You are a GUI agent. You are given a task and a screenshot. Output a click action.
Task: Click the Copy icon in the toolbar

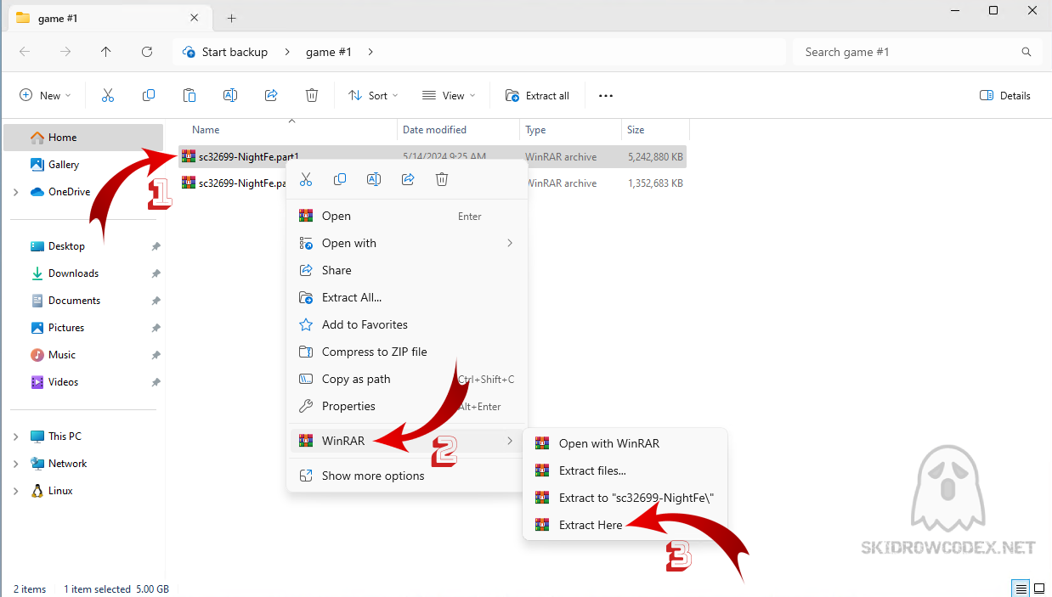pyautogui.click(x=149, y=96)
